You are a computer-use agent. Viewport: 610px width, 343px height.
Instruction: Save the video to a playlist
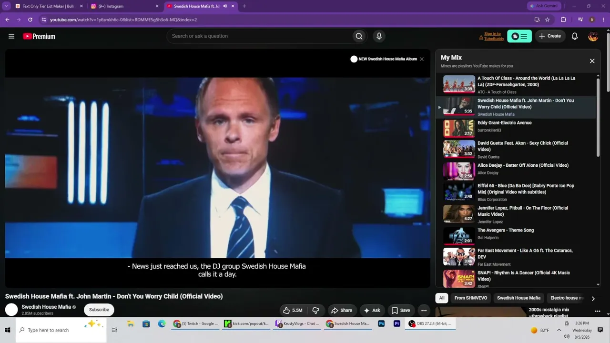tap(401, 310)
